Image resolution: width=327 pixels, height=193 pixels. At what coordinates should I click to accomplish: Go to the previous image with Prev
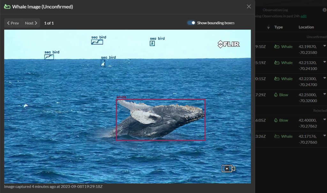[13, 23]
